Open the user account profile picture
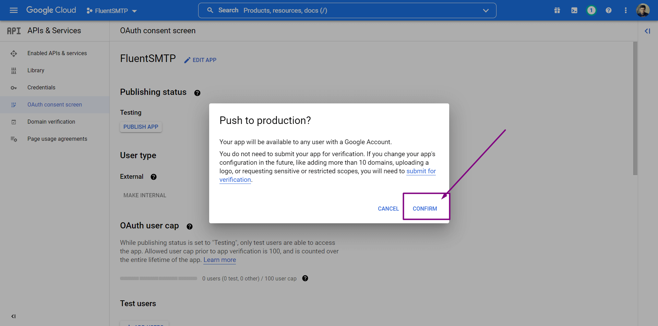658x326 pixels. pos(643,10)
